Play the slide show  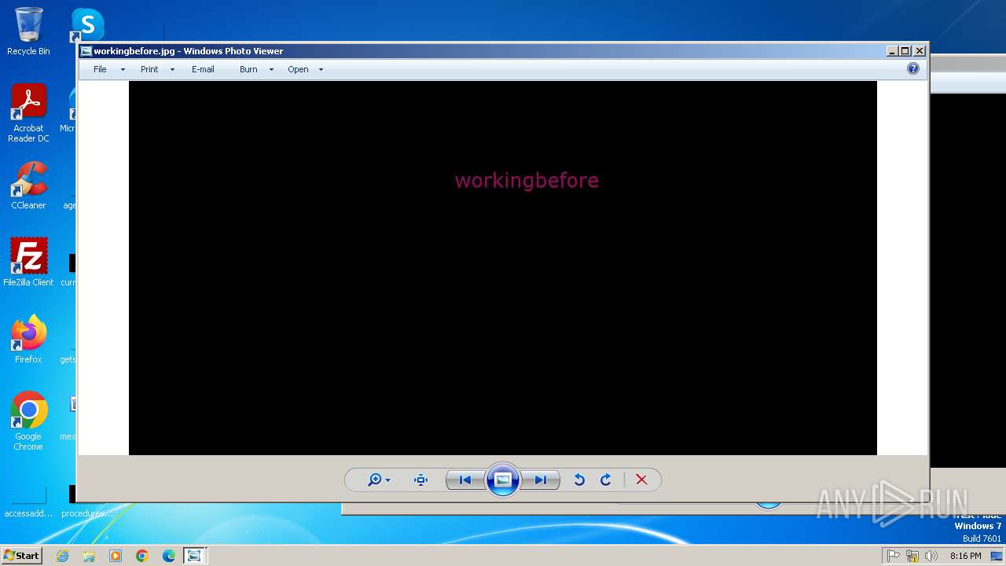[503, 480]
